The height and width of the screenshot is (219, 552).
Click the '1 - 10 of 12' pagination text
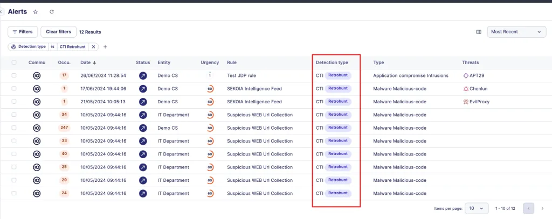click(505, 208)
